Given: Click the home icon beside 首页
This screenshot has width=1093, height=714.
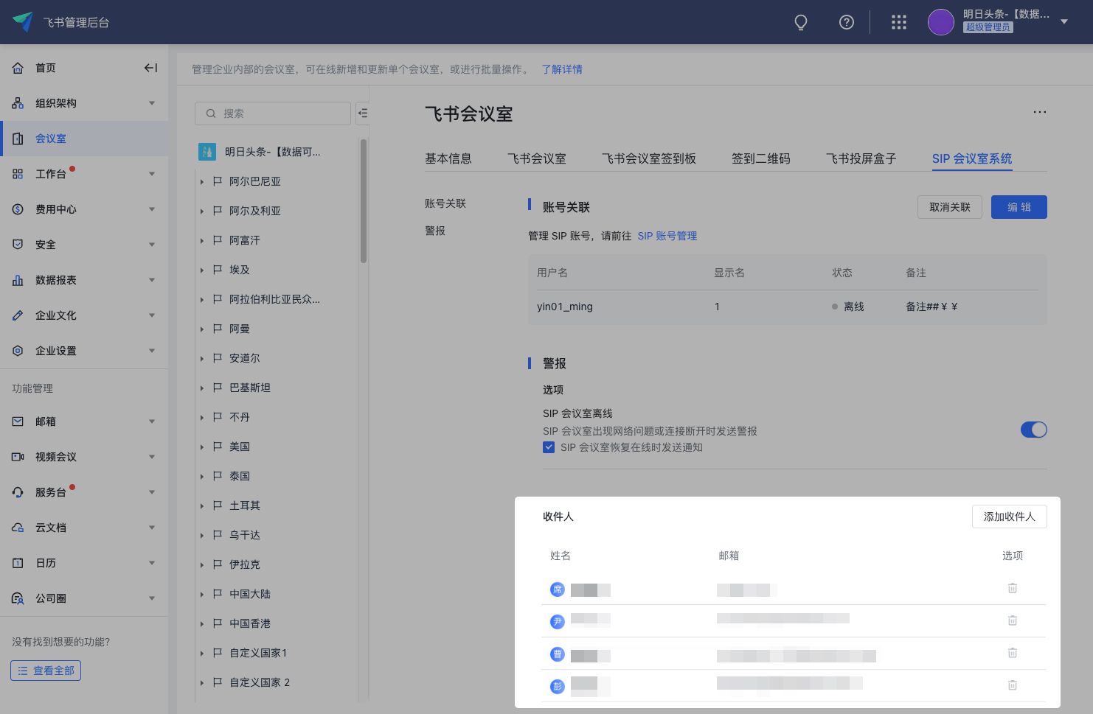Looking at the screenshot, I should [18, 68].
